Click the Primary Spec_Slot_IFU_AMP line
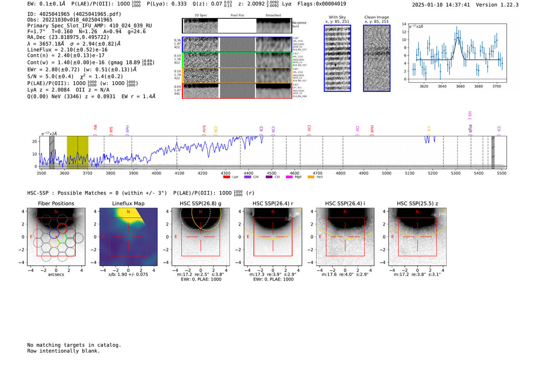The image size is (546, 372). (x=90, y=26)
